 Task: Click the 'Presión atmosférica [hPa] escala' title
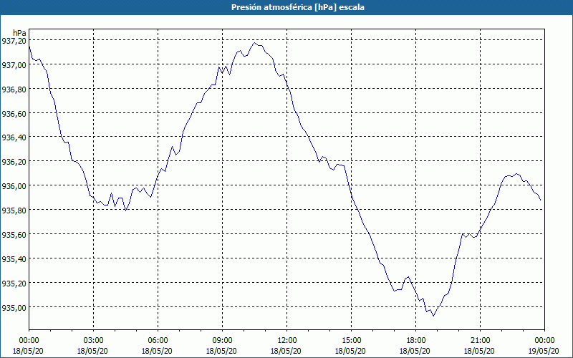297,7
